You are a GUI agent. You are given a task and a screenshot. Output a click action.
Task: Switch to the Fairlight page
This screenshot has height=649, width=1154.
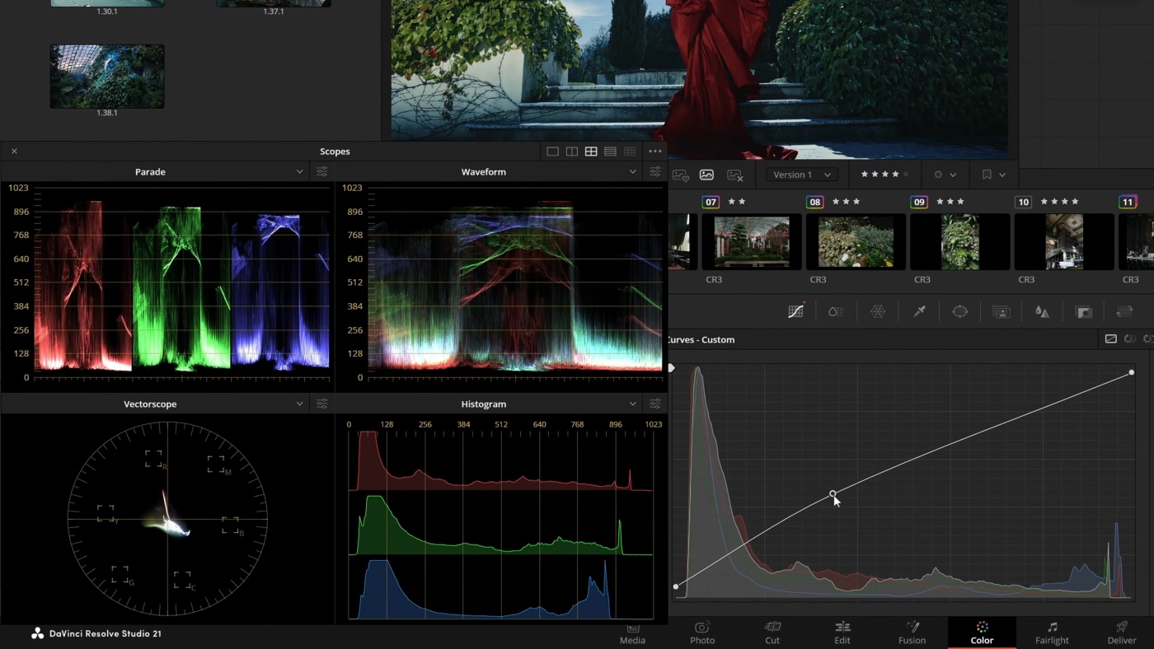click(x=1052, y=633)
